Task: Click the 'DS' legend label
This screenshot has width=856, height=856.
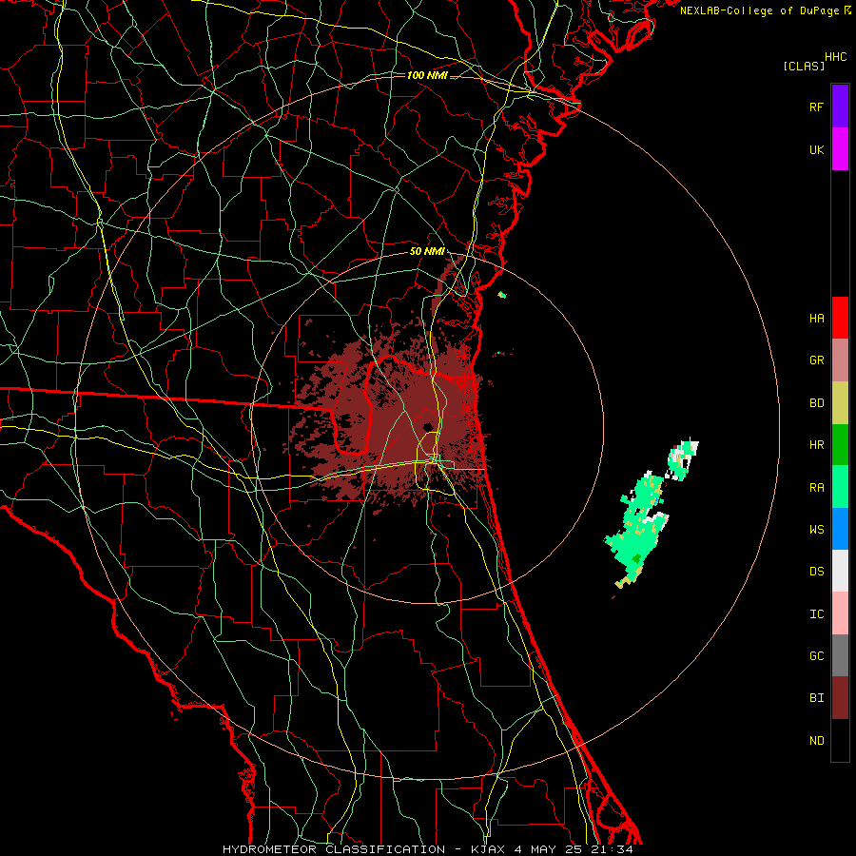Action: click(x=816, y=571)
